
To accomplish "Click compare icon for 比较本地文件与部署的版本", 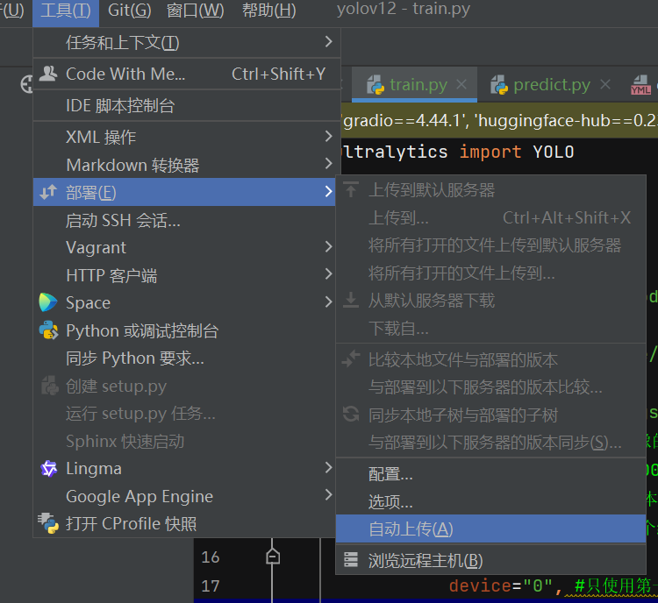I will [351, 359].
